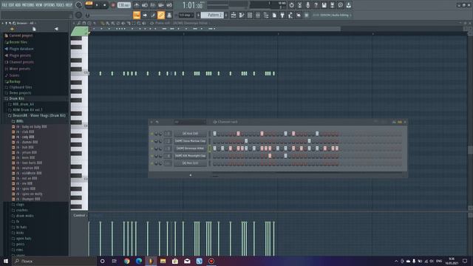Click the download content library icon

pos(348,5)
